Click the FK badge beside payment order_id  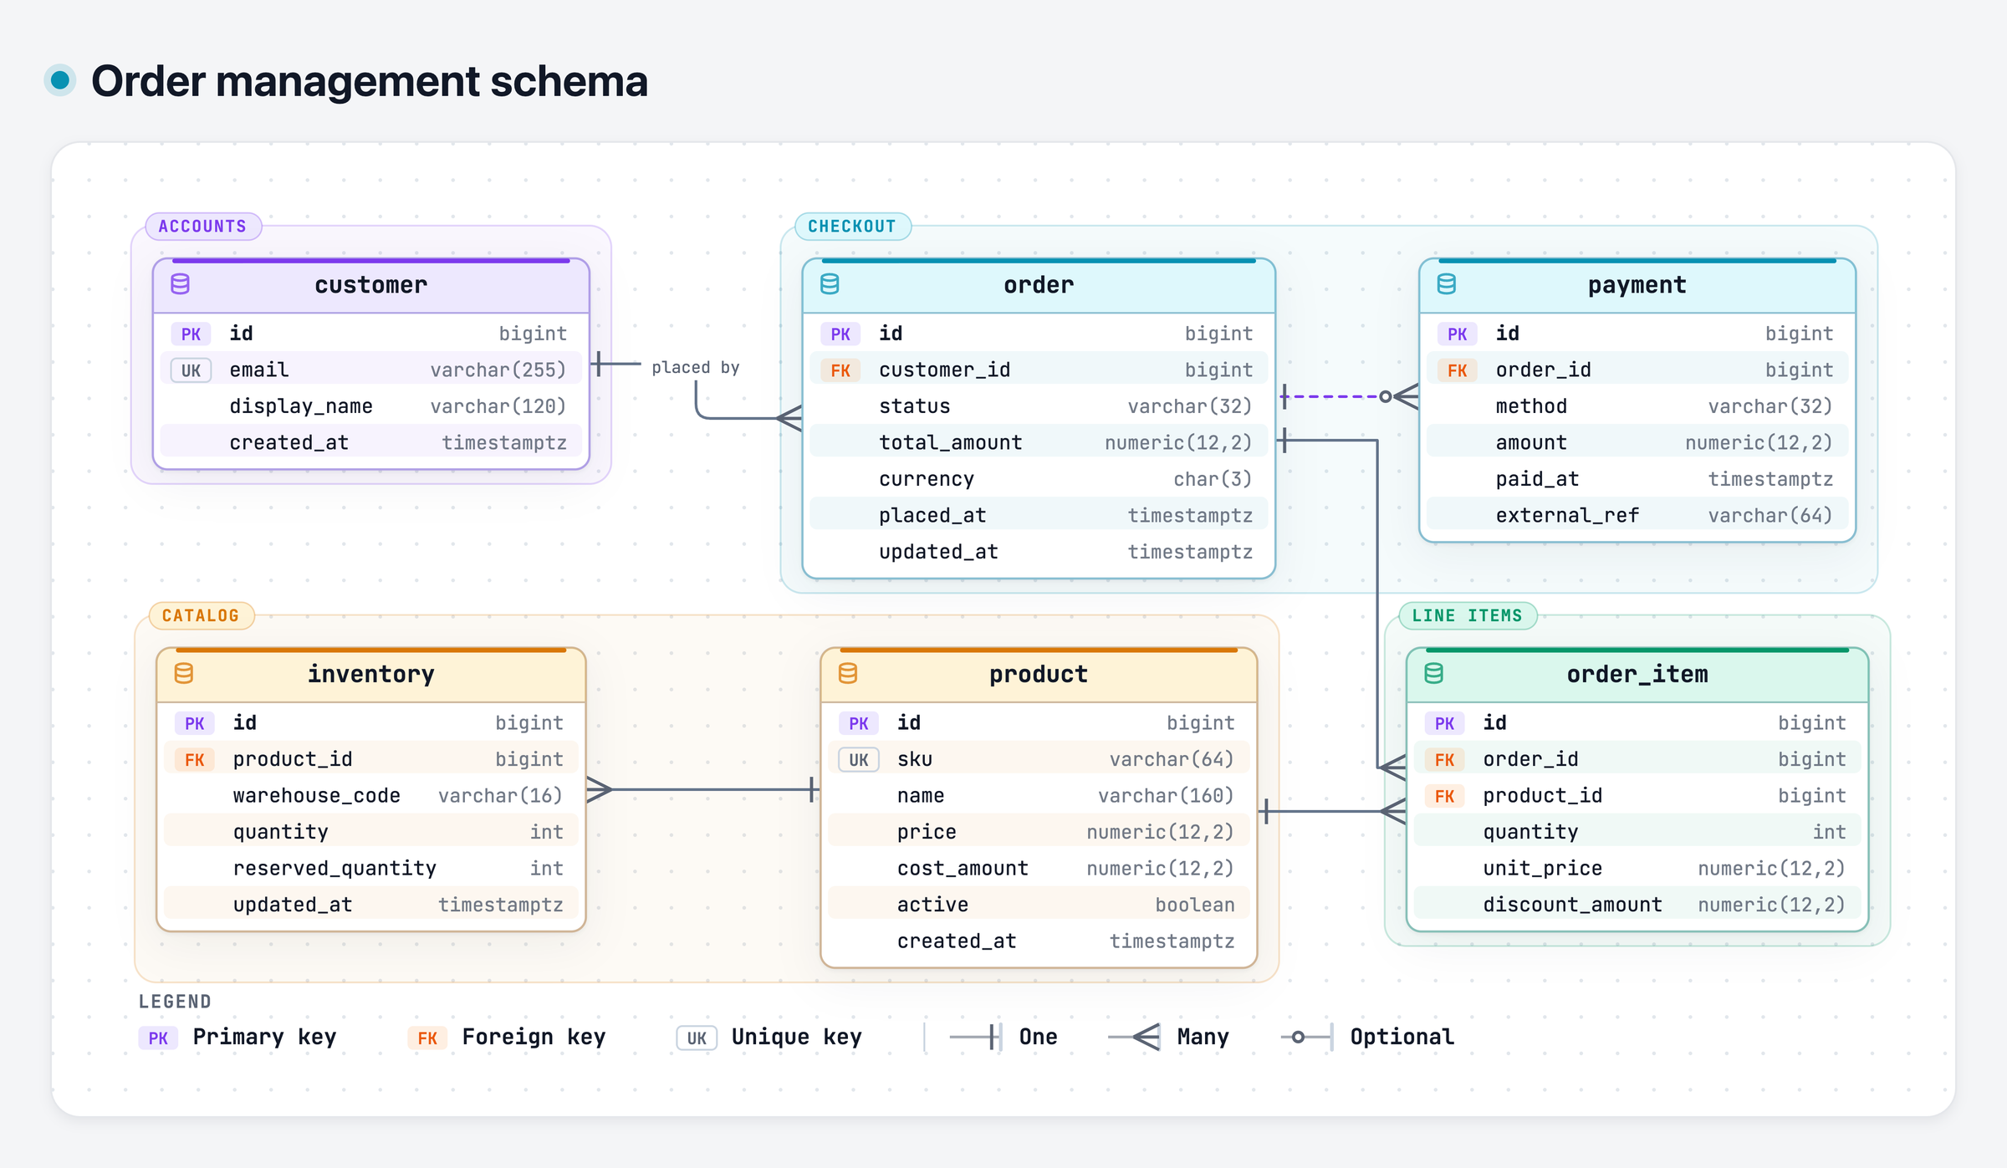click(1457, 370)
